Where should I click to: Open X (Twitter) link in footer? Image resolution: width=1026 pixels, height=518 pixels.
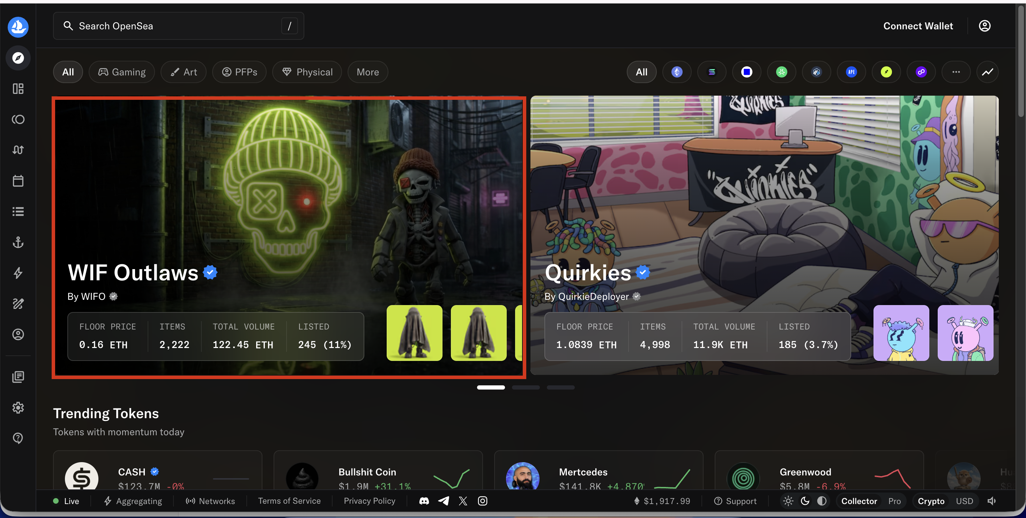click(x=463, y=501)
